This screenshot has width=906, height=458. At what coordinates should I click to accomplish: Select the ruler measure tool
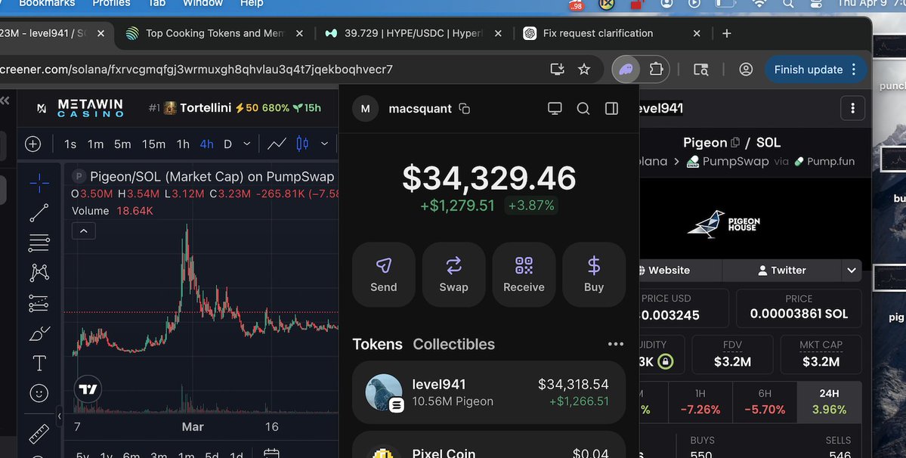(39, 434)
